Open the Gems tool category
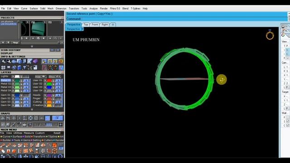 (x=26, y=140)
